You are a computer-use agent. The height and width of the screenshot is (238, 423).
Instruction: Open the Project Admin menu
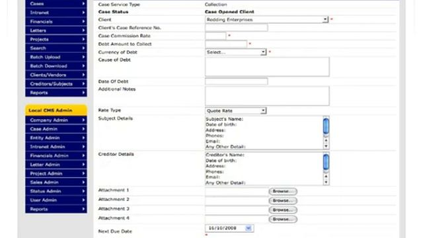(56, 173)
